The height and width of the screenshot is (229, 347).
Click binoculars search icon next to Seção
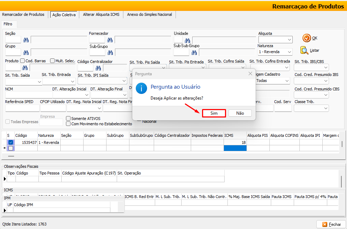point(26,40)
